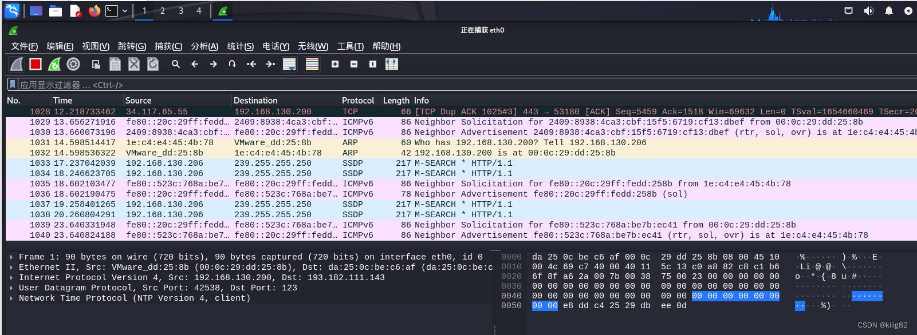The height and width of the screenshot is (335, 917).
Task: Open the 编辑(E) menu
Action: (x=60, y=46)
